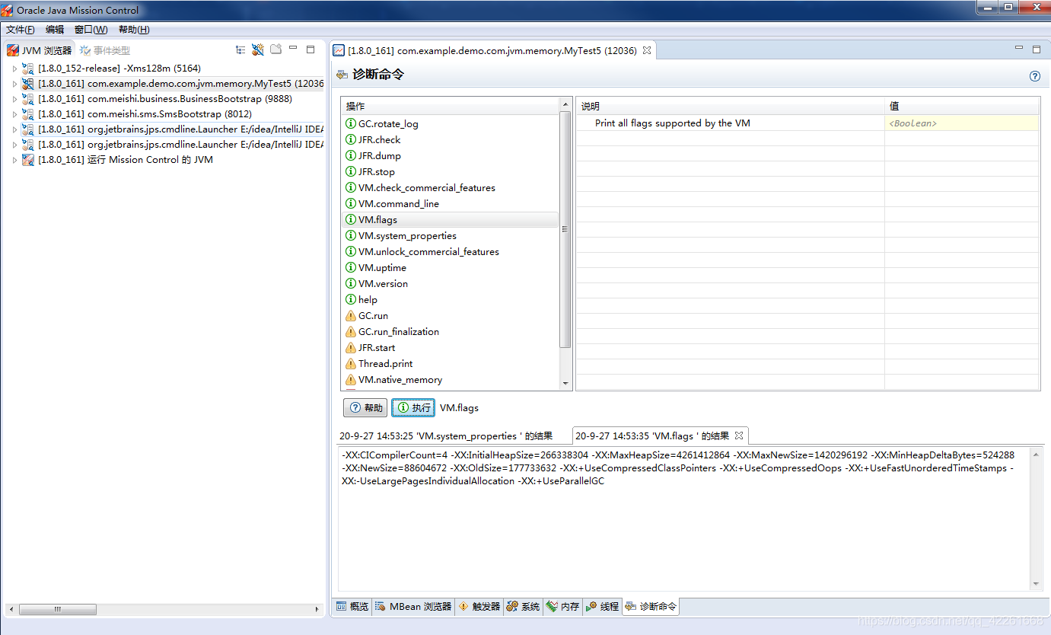Click the 执行 button to run VM.flags
Viewport: 1051px width, 635px height.
(413, 407)
